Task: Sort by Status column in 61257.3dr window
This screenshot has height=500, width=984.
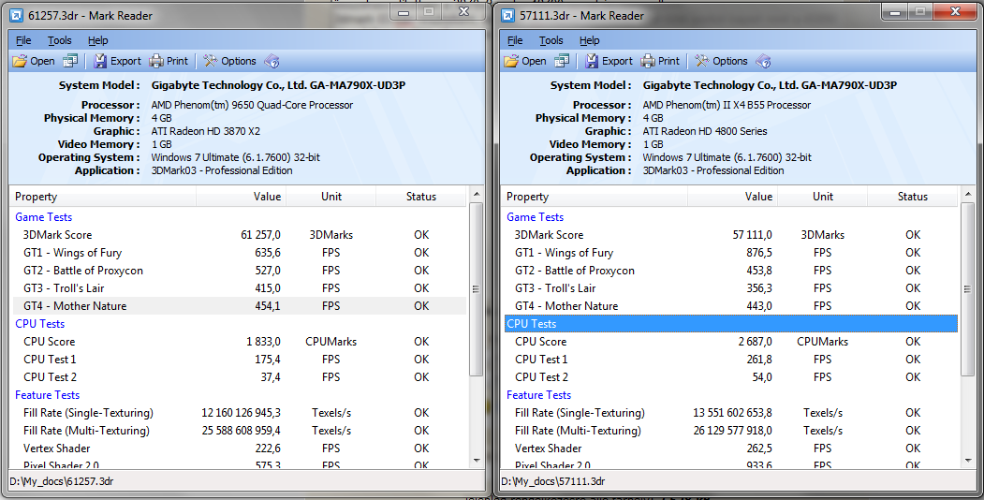Action: coord(421,197)
